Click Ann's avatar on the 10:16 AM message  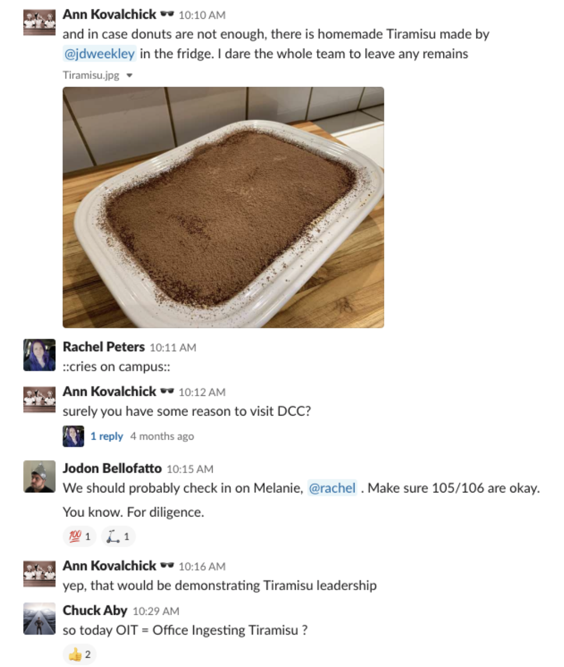pyautogui.click(x=39, y=574)
